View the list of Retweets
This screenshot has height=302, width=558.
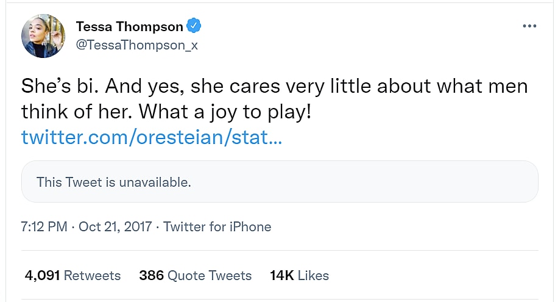point(92,276)
